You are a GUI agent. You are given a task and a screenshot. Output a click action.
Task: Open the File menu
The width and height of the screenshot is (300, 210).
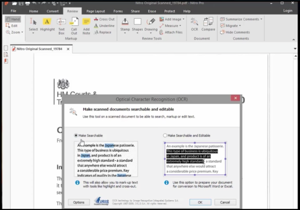[13, 11]
